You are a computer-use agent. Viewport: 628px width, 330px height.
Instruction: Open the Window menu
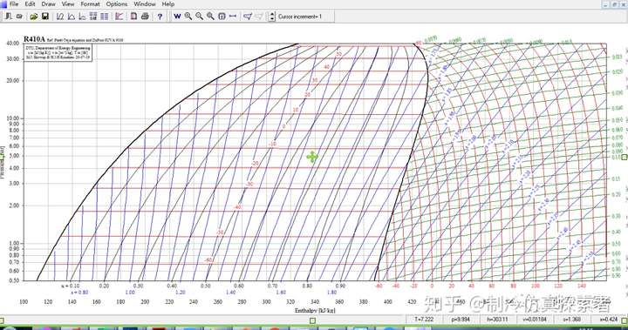[145, 4]
